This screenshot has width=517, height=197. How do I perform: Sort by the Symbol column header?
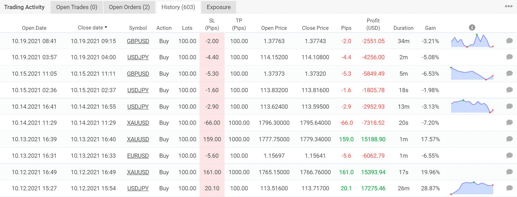pyautogui.click(x=138, y=28)
